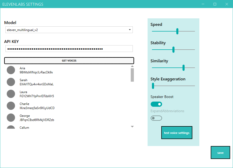The height and width of the screenshot is (168, 233).
Task: Click the voice list scroll up arrow
Action: (x=132, y=66)
